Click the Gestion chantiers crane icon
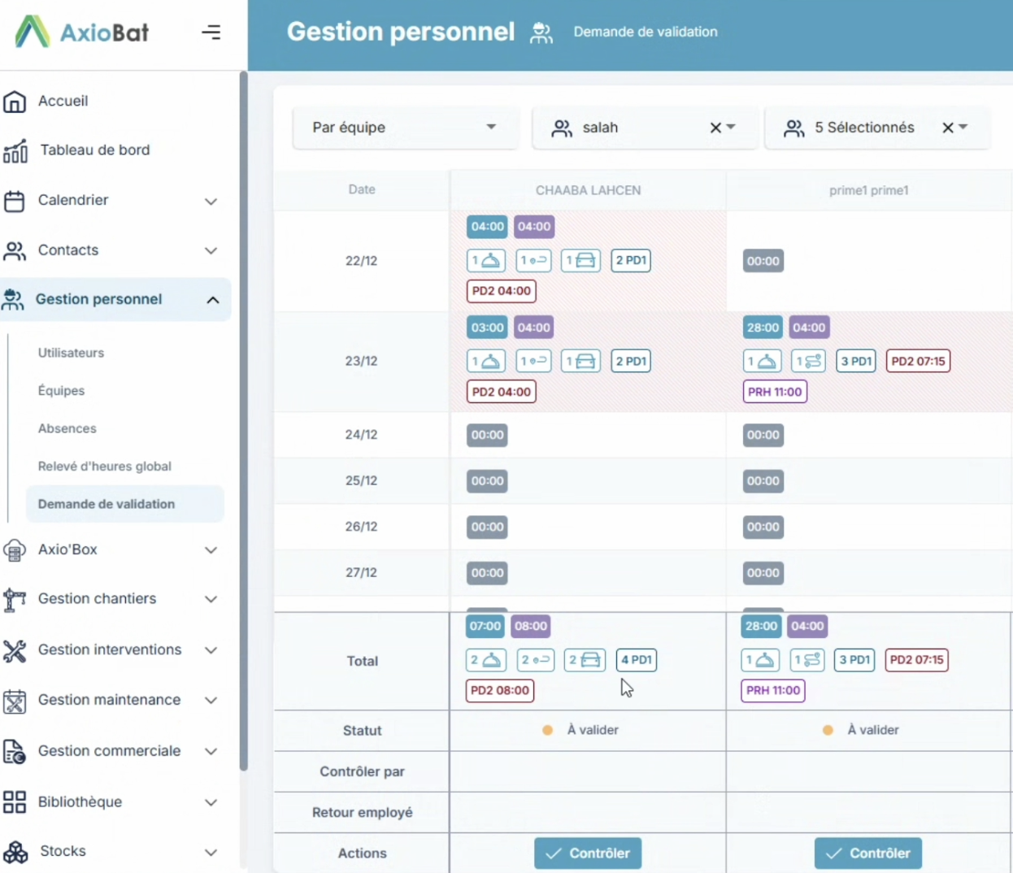 (15, 600)
